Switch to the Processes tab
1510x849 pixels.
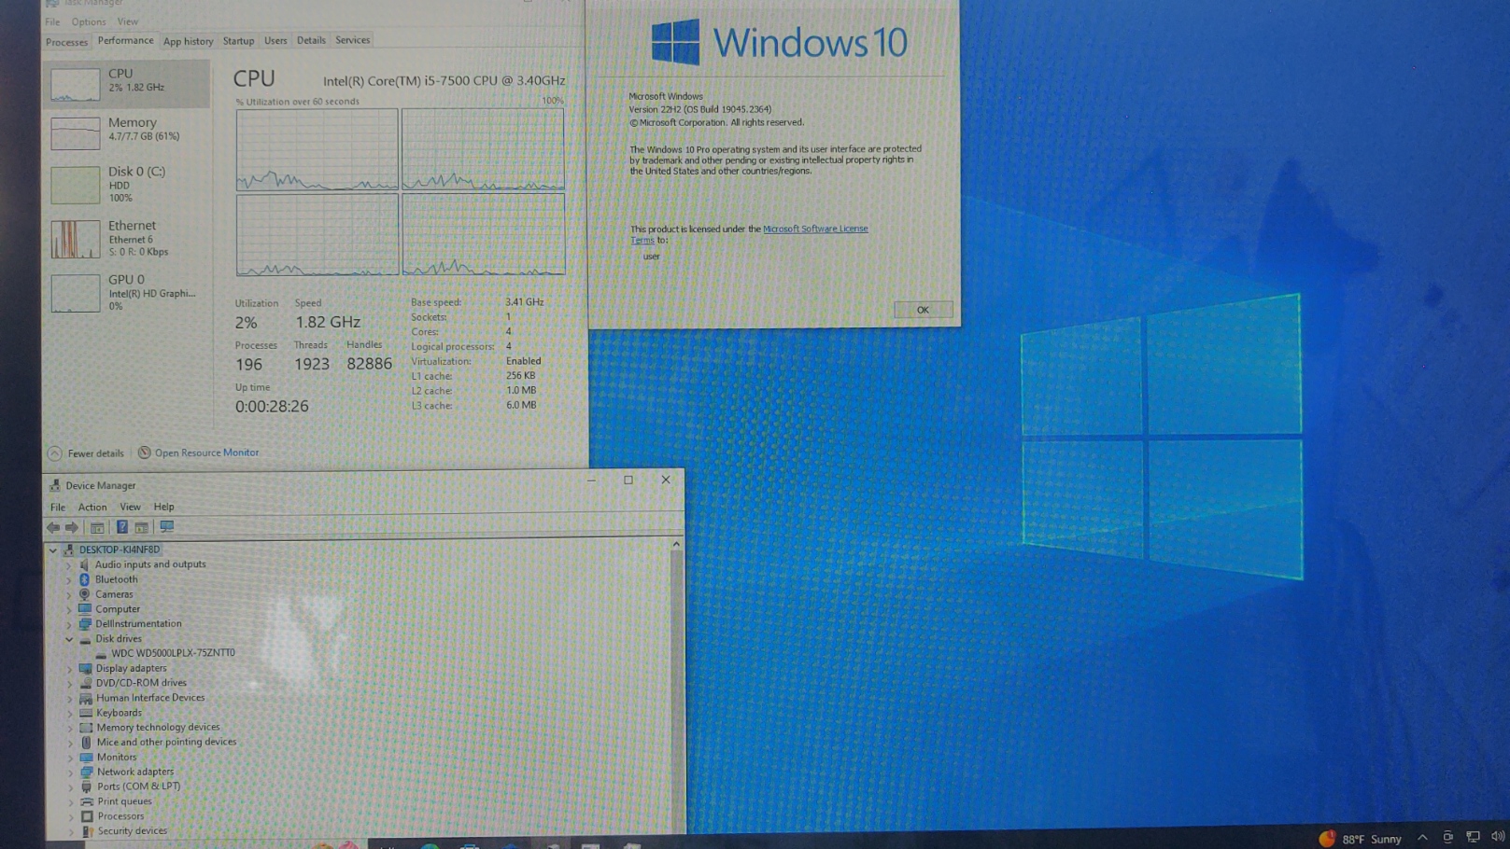coord(66,42)
